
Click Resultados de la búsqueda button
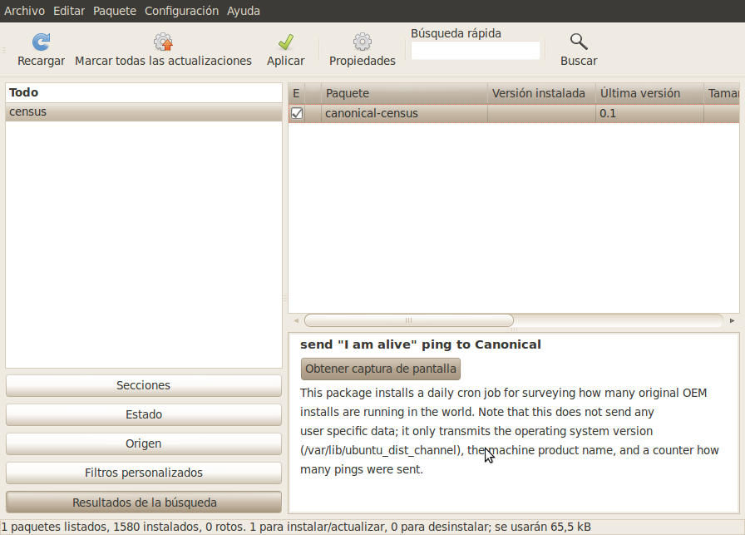144,503
